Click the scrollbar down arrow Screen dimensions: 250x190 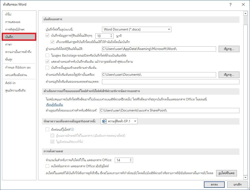click(245, 177)
